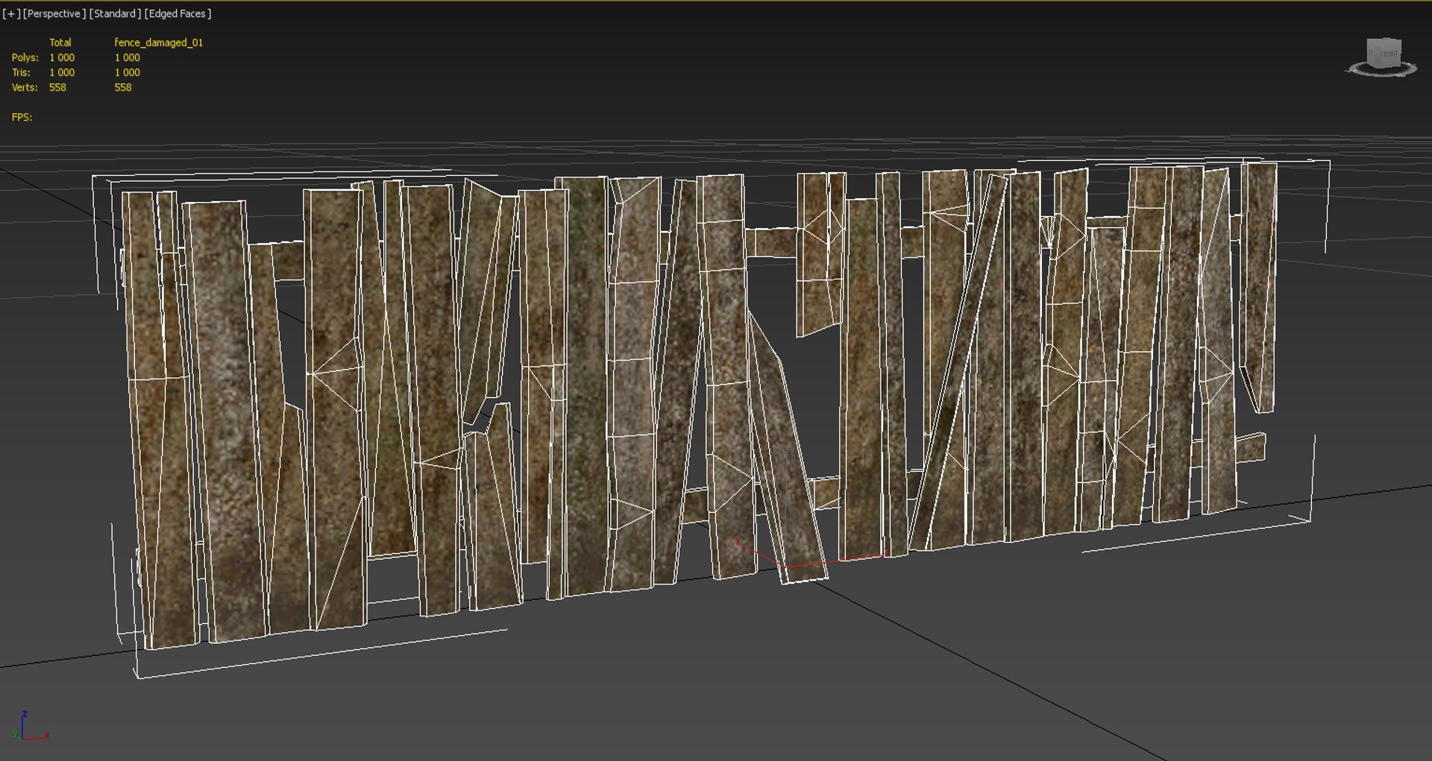Open the Edged Faces display menu
This screenshot has height=761, width=1432.
(x=178, y=13)
